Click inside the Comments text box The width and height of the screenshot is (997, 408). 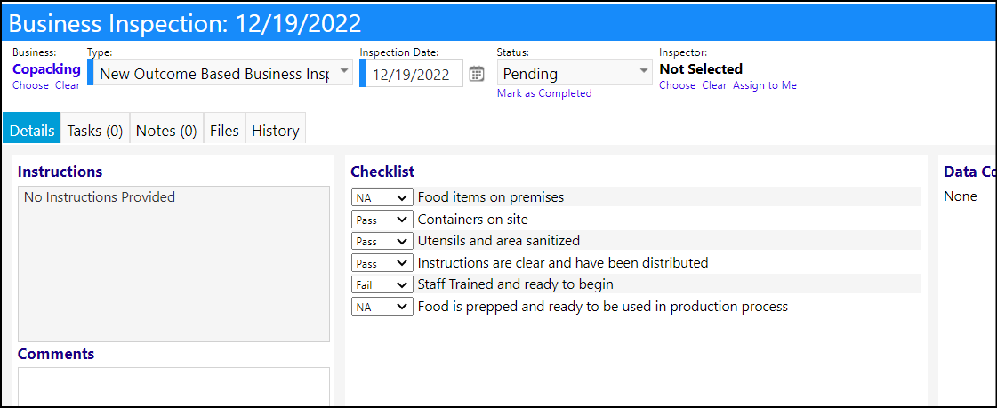[x=173, y=387]
